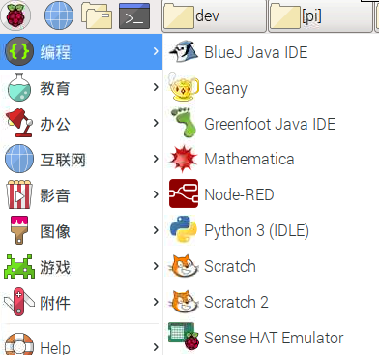Click the 游戏 space invader icon

(19, 266)
